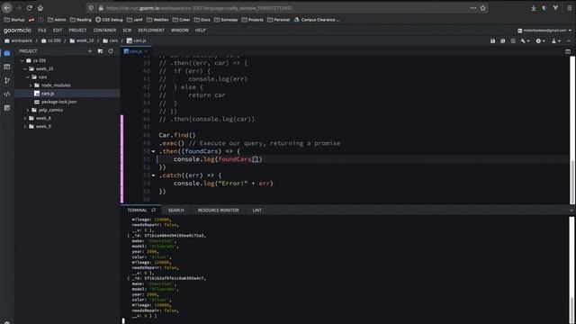Image resolution: width=576 pixels, height=324 pixels.
Task: Collapse the bottom panel with the chevron
Action: click(571, 211)
